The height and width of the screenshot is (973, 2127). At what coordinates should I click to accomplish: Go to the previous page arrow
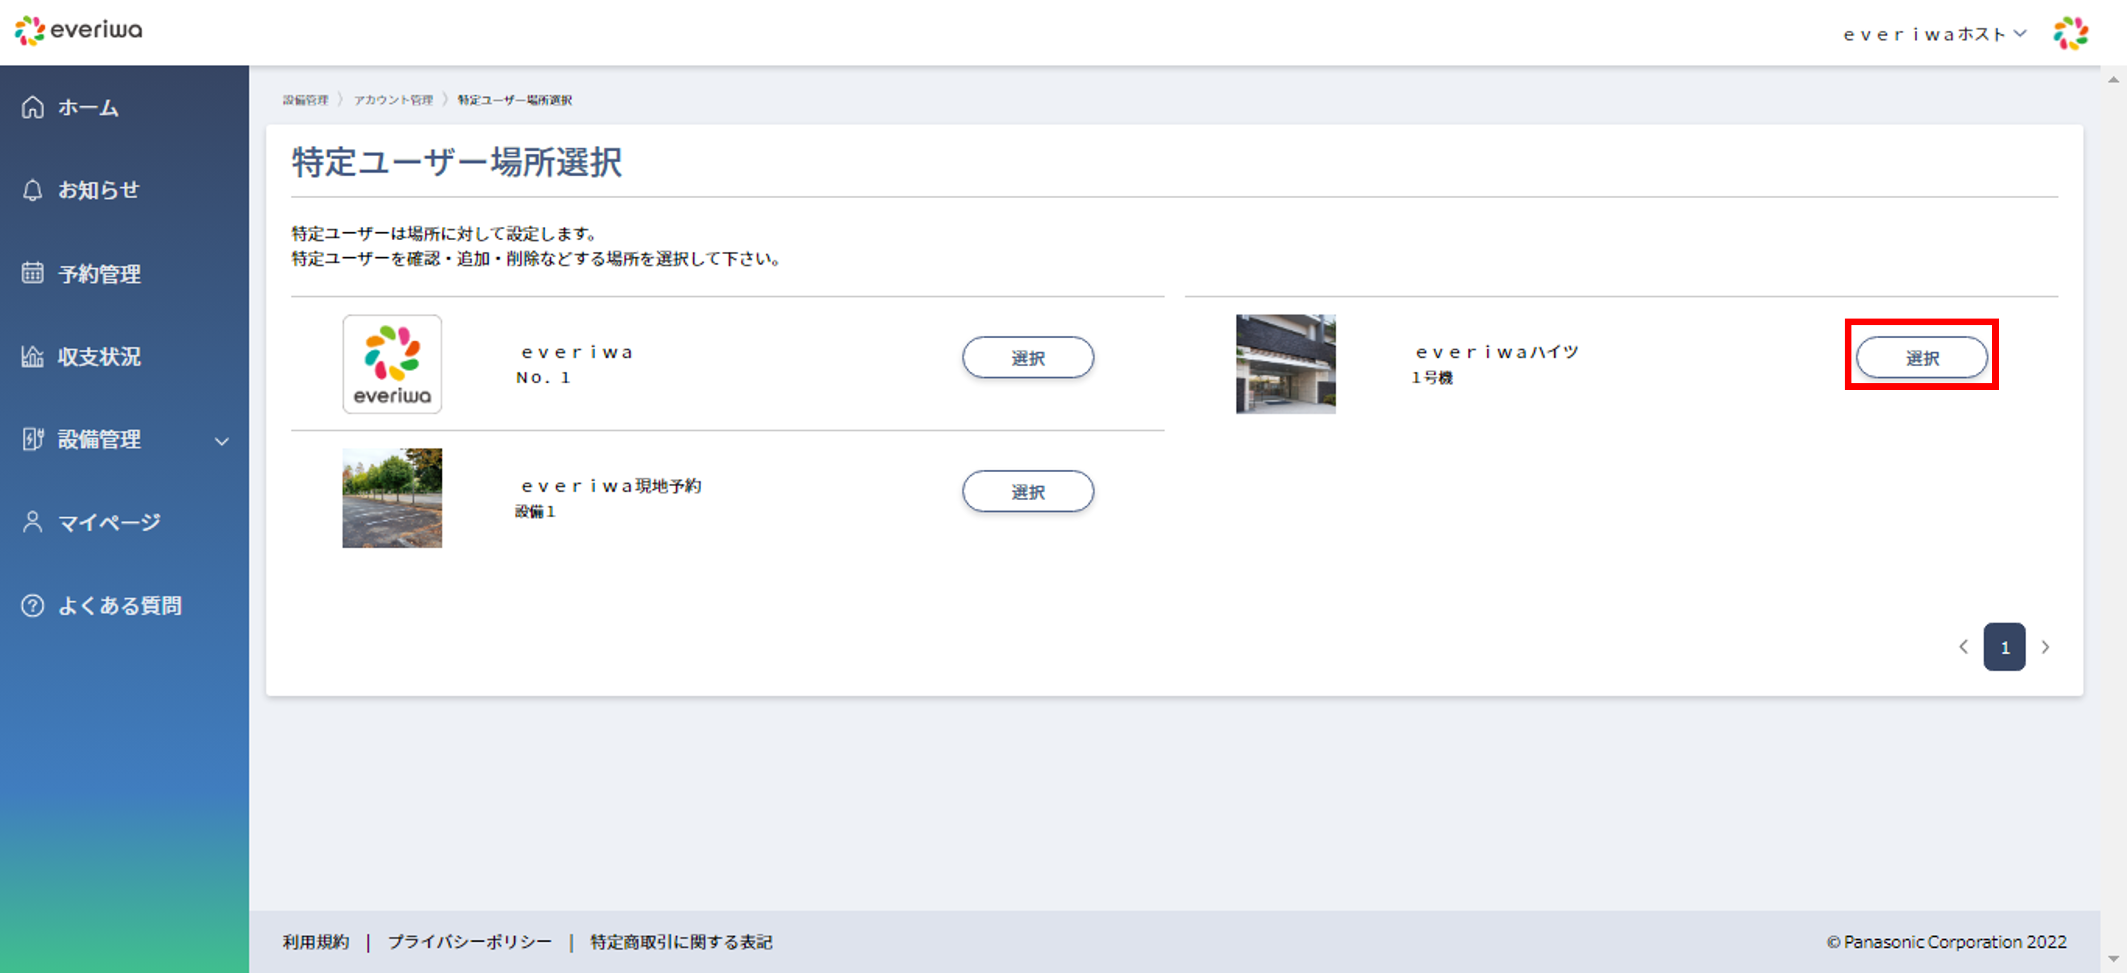point(1964,647)
